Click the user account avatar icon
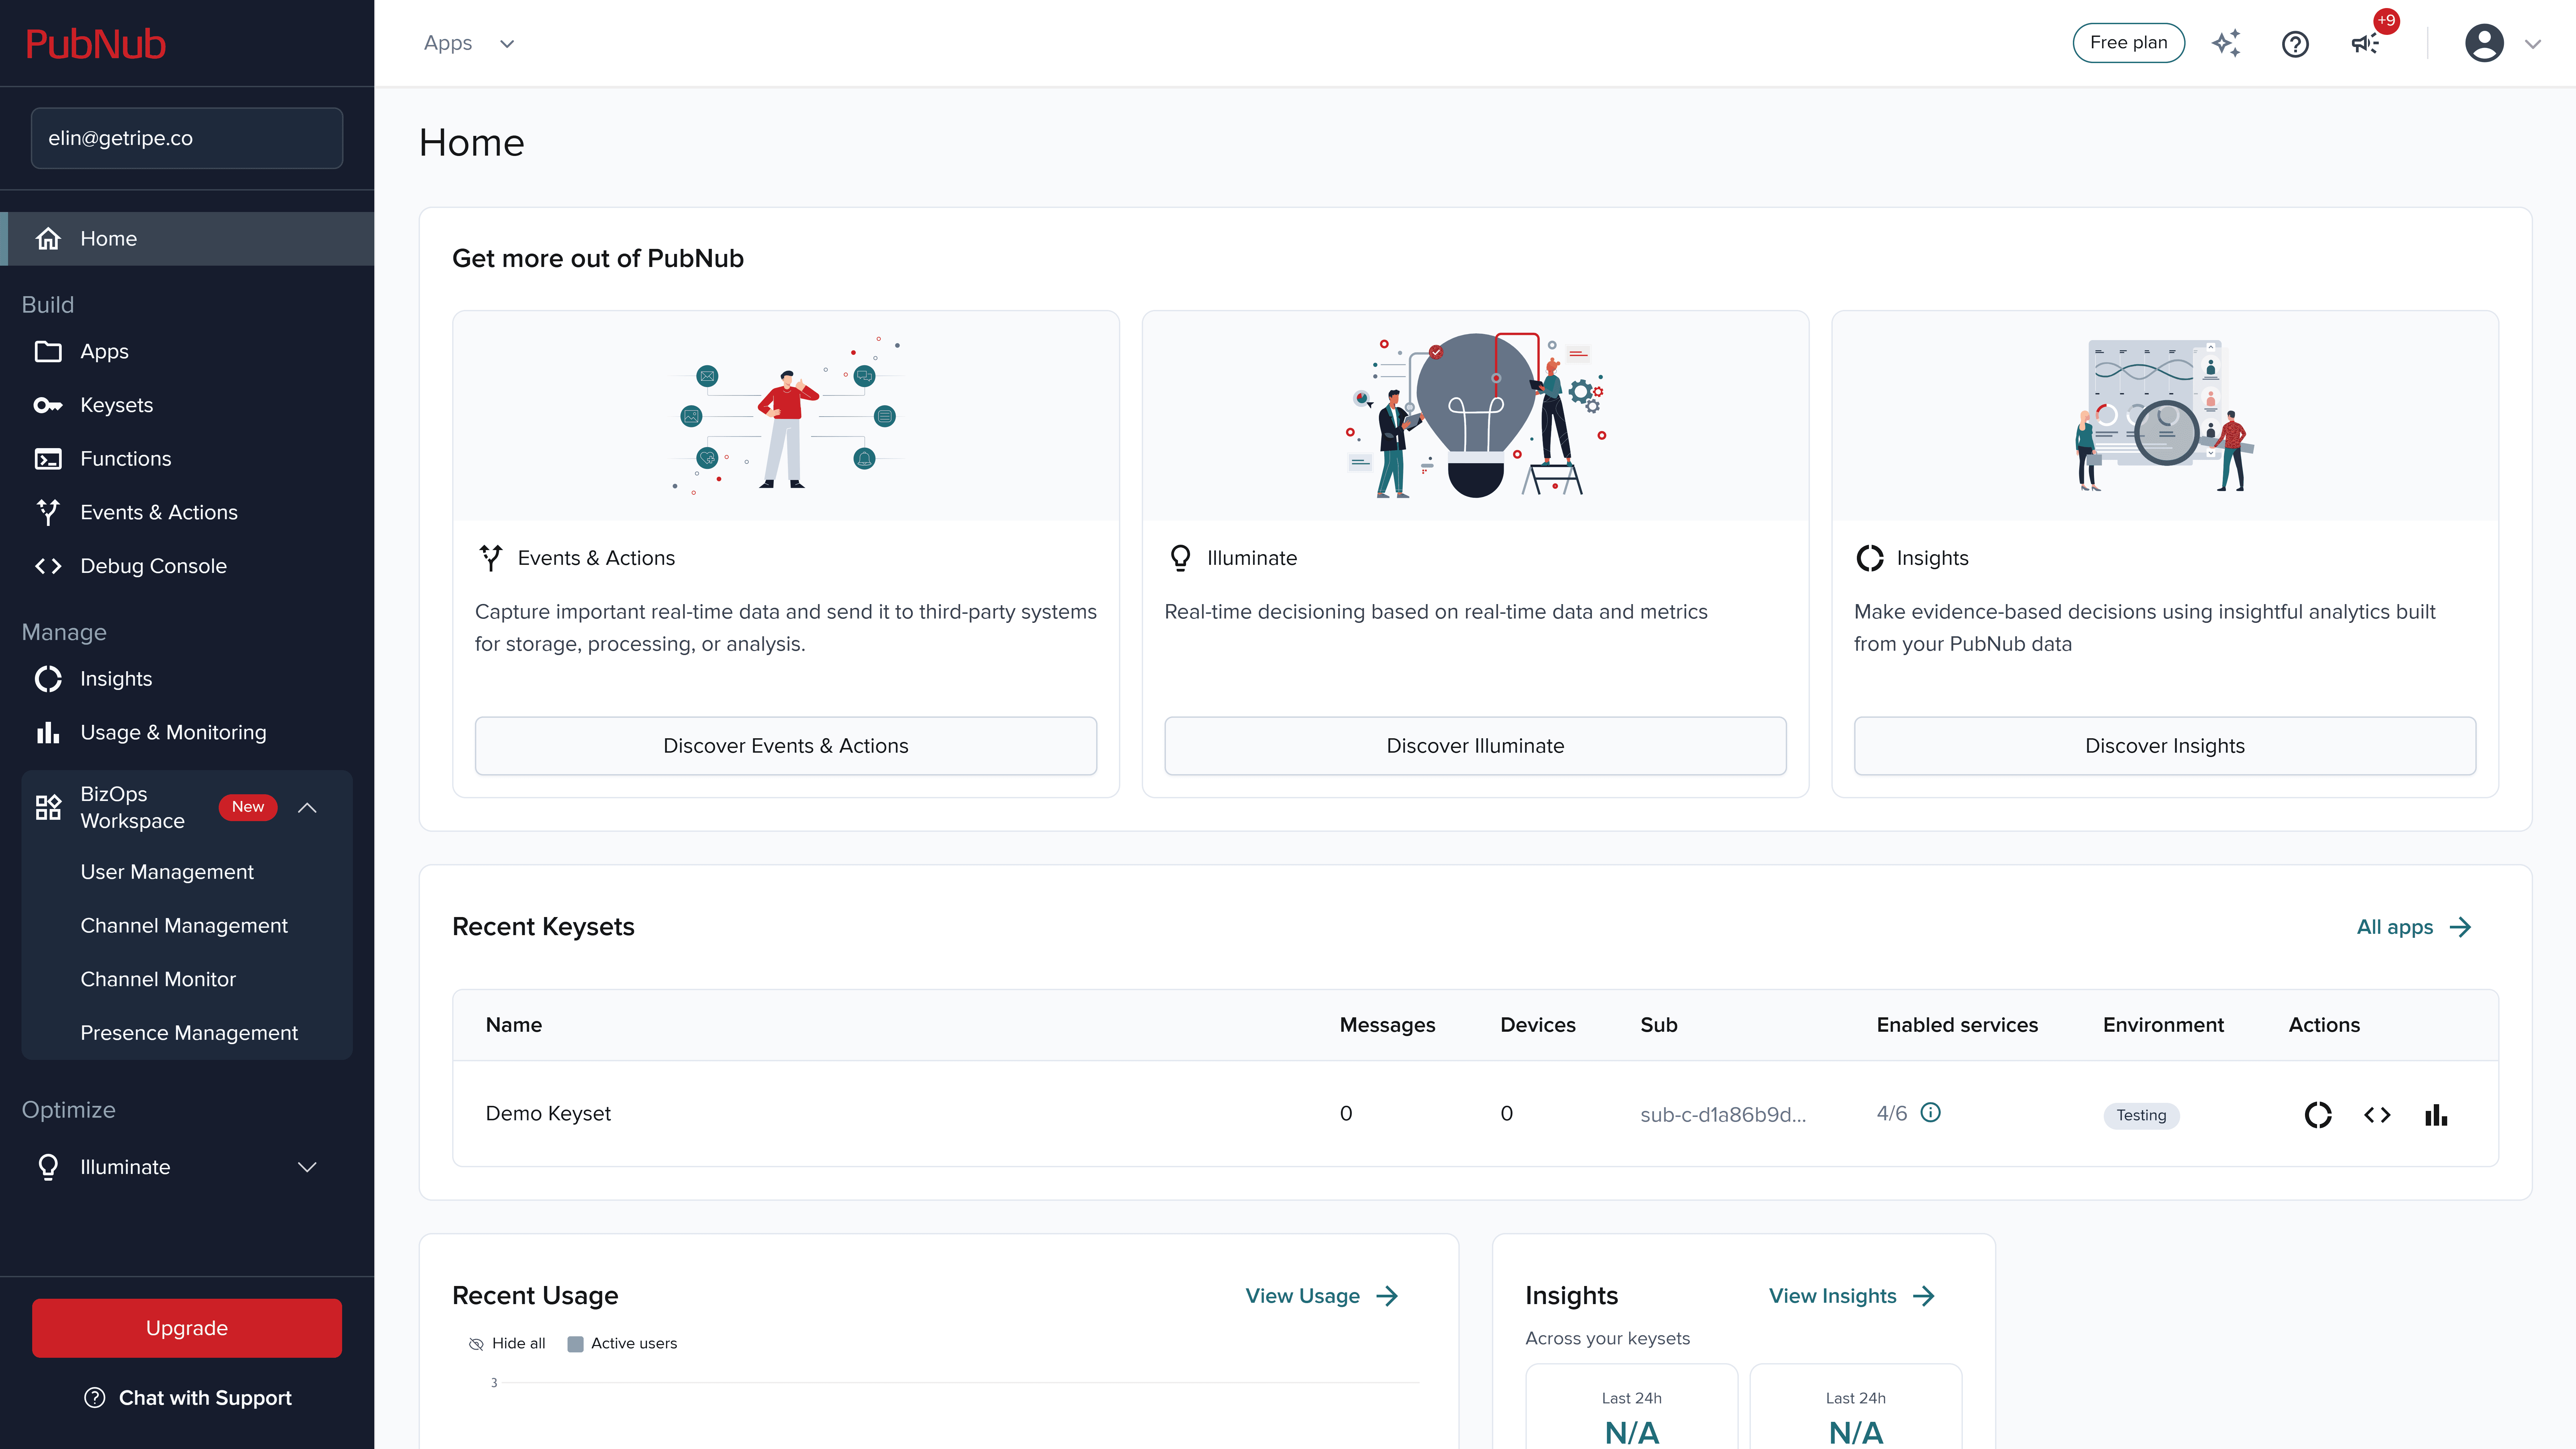Screen dimensions: 2576x1449 tap(2484, 43)
